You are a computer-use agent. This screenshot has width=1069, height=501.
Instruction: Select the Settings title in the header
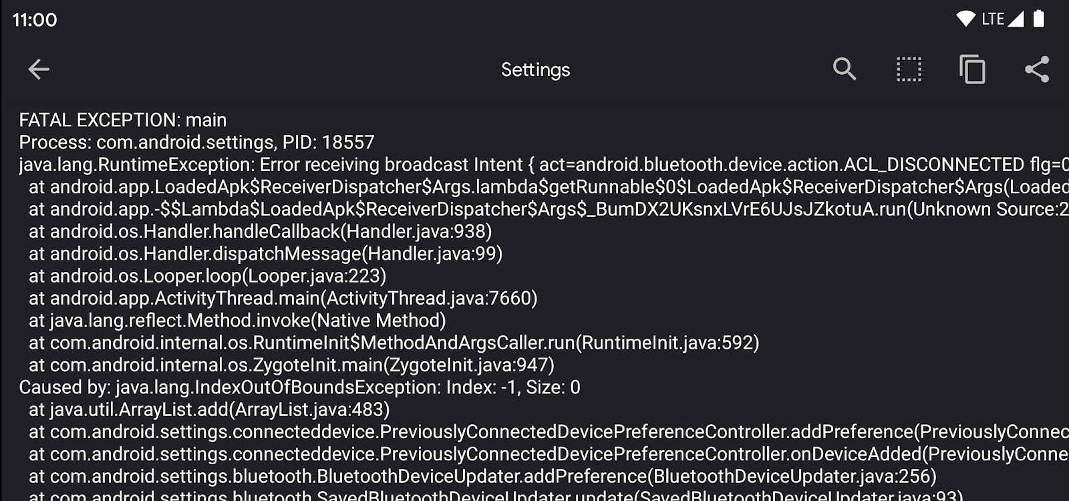pos(534,69)
